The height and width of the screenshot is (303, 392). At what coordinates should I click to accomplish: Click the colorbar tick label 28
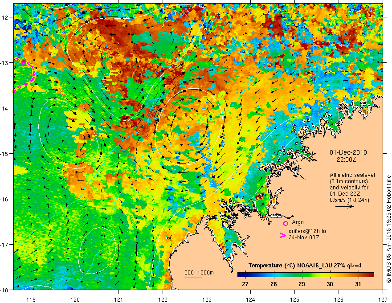(x=274, y=284)
